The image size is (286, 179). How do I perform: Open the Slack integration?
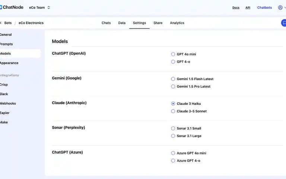tap(4, 94)
